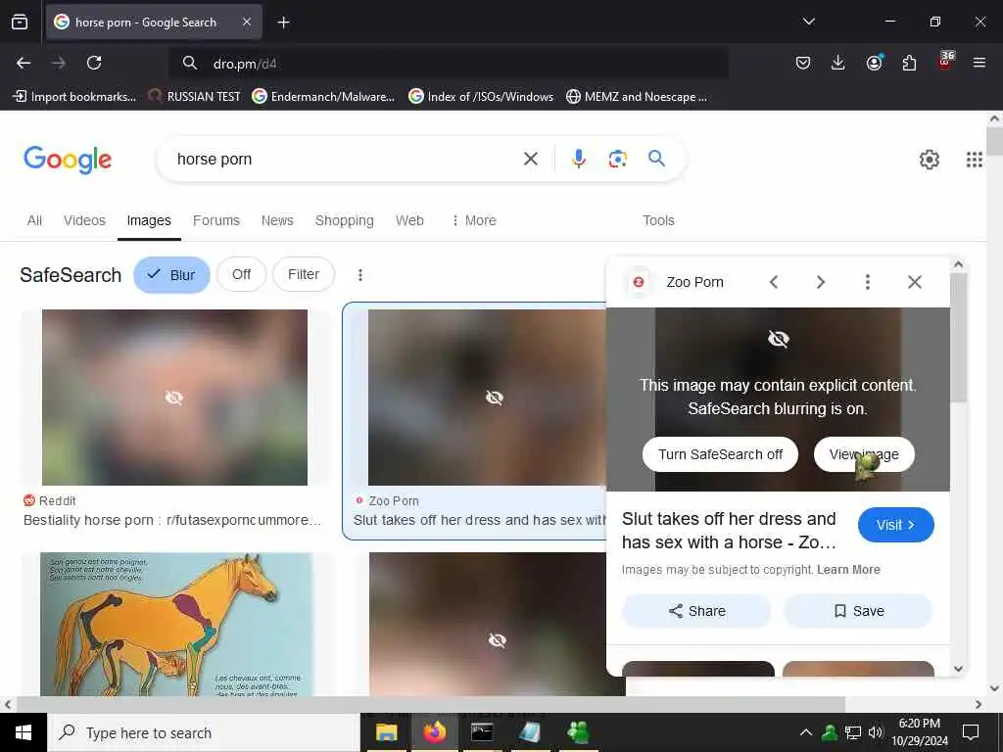The width and height of the screenshot is (1003, 752).
Task: Show hidden system tray icons
Action: (806, 732)
